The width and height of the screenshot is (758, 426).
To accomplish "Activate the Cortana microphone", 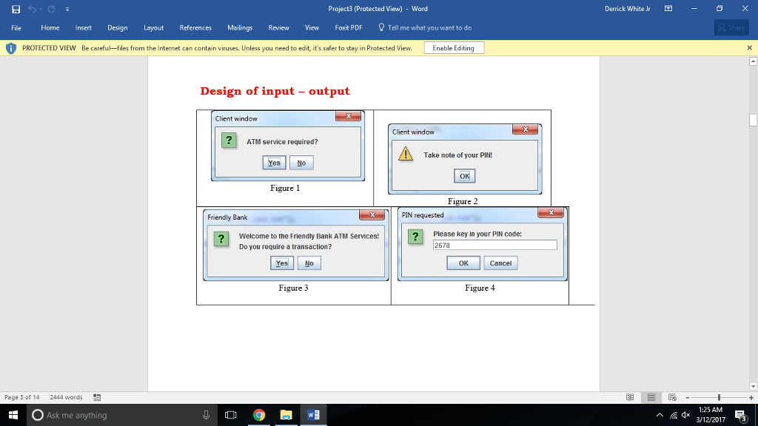I will [x=204, y=414].
